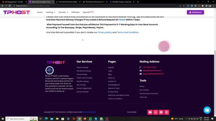This screenshot has width=216, height=121.
Task: Open the Privacy policy link in text
Action: [x=105, y=32]
